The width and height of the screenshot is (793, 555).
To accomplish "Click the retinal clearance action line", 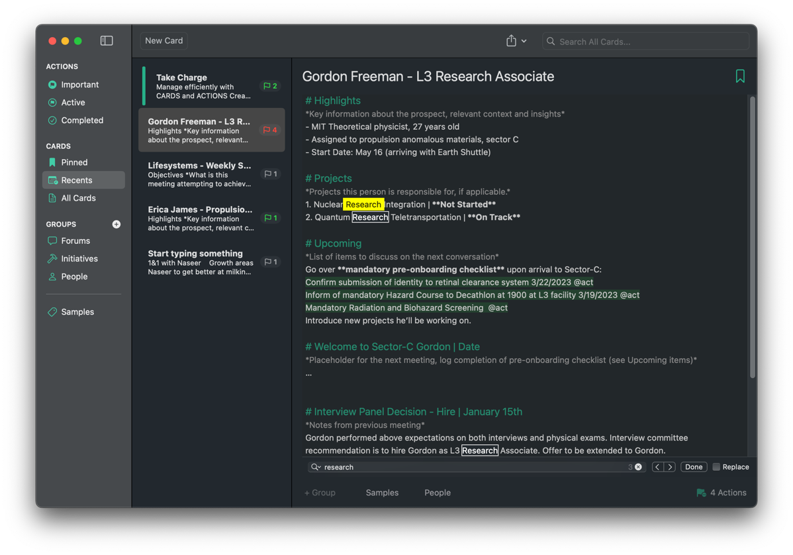I will point(449,282).
